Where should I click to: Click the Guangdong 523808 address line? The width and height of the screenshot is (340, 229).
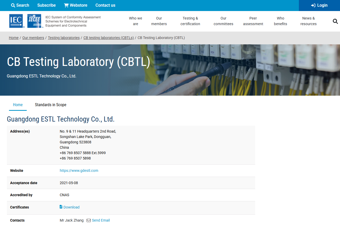76,142
